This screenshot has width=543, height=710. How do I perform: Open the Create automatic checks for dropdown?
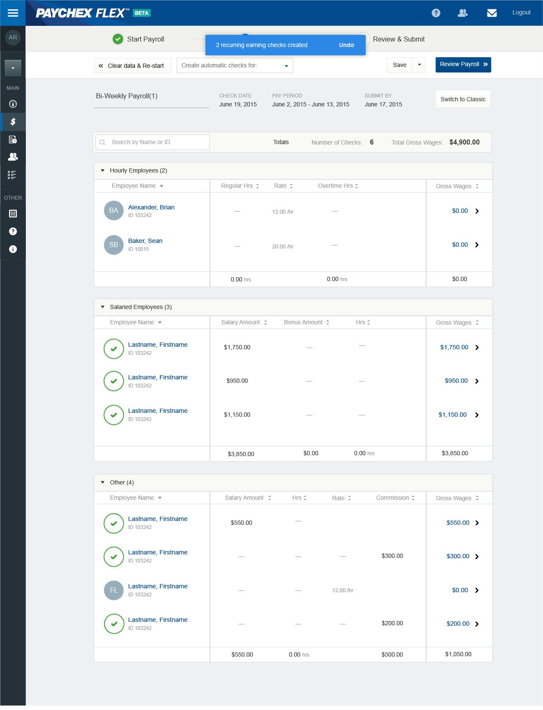tap(235, 66)
